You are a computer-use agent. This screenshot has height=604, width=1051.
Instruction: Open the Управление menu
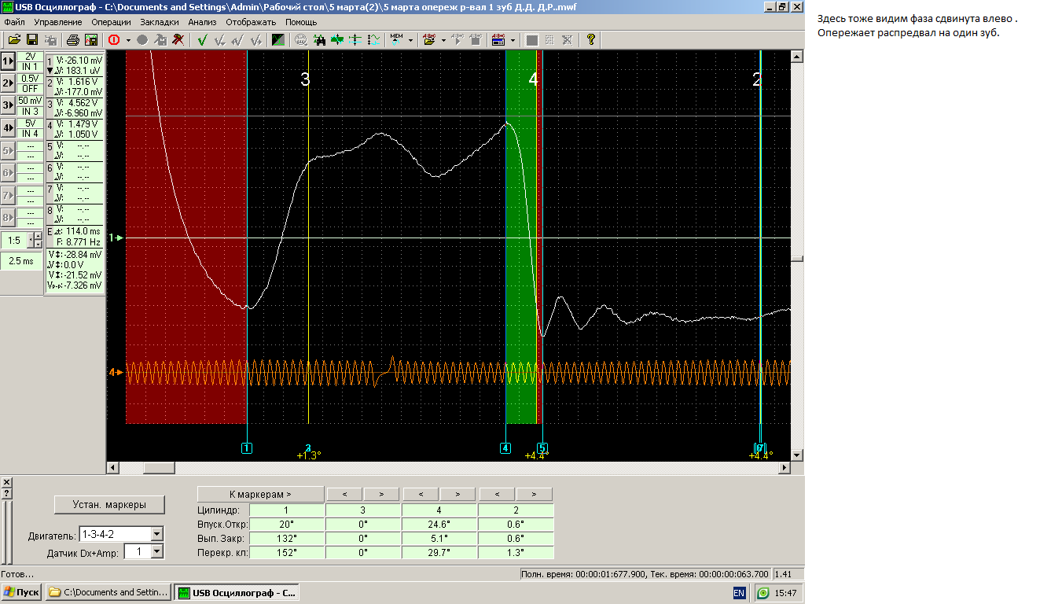tap(59, 23)
